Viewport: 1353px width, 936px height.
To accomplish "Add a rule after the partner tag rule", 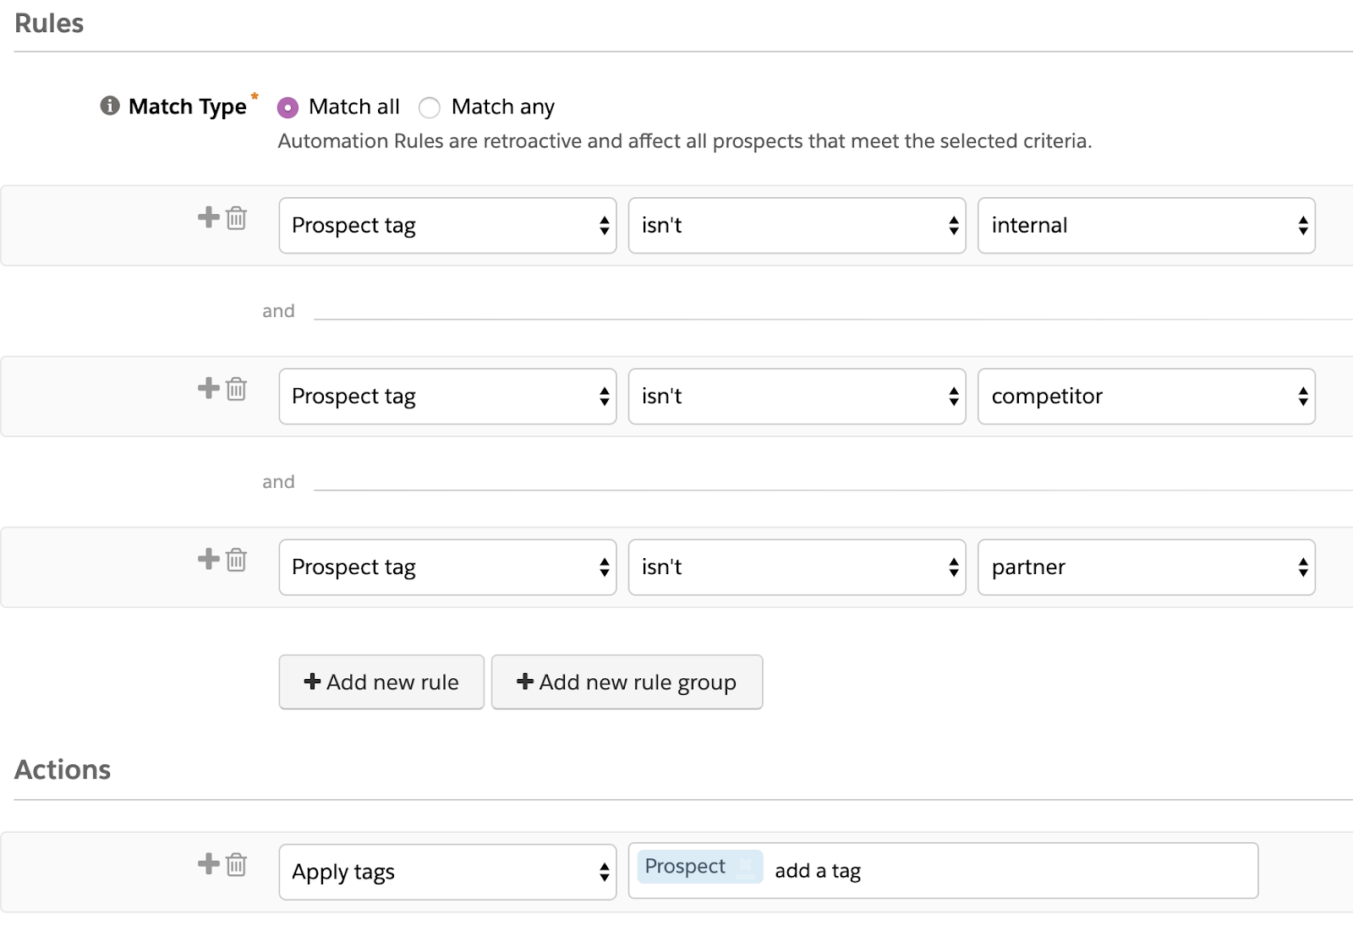I will (x=208, y=559).
